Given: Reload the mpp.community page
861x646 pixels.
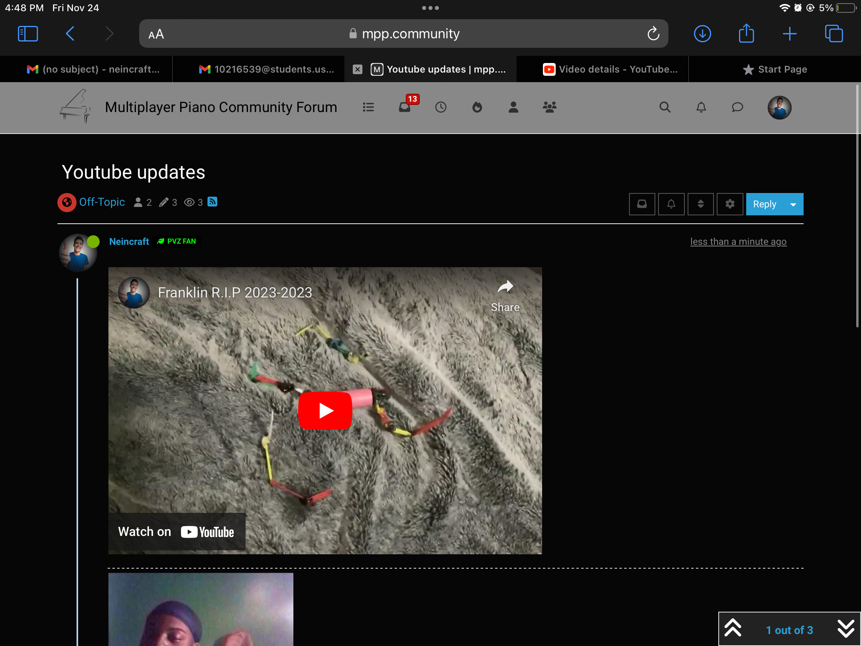Looking at the screenshot, I should coord(653,34).
